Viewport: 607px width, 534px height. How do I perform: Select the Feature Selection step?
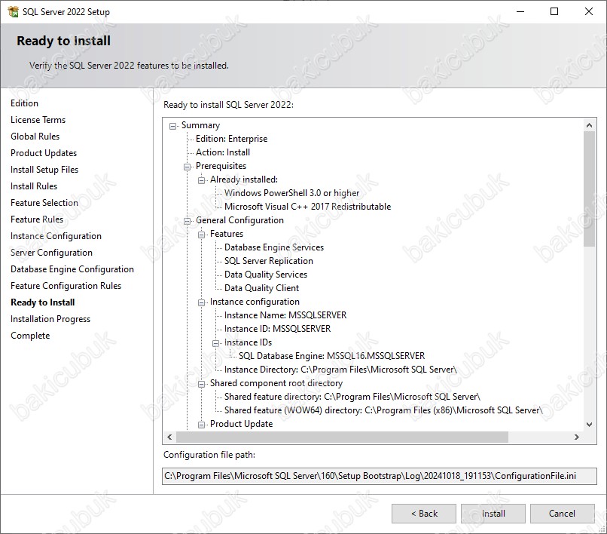tap(44, 203)
